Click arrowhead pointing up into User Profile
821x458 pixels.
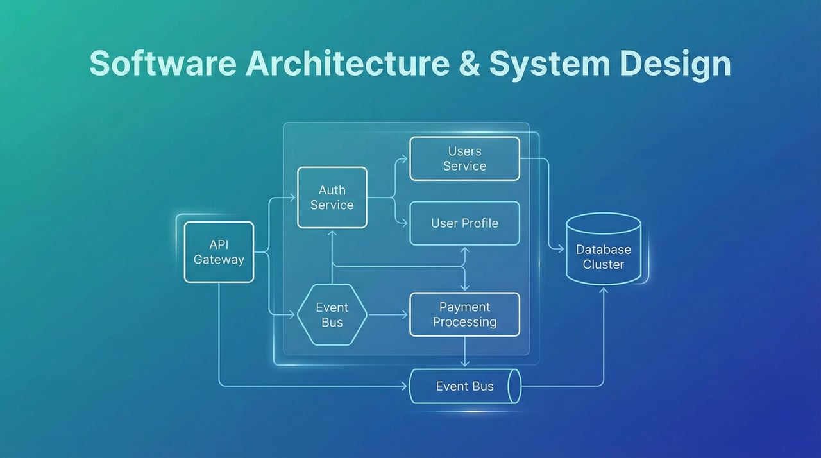tap(464, 250)
